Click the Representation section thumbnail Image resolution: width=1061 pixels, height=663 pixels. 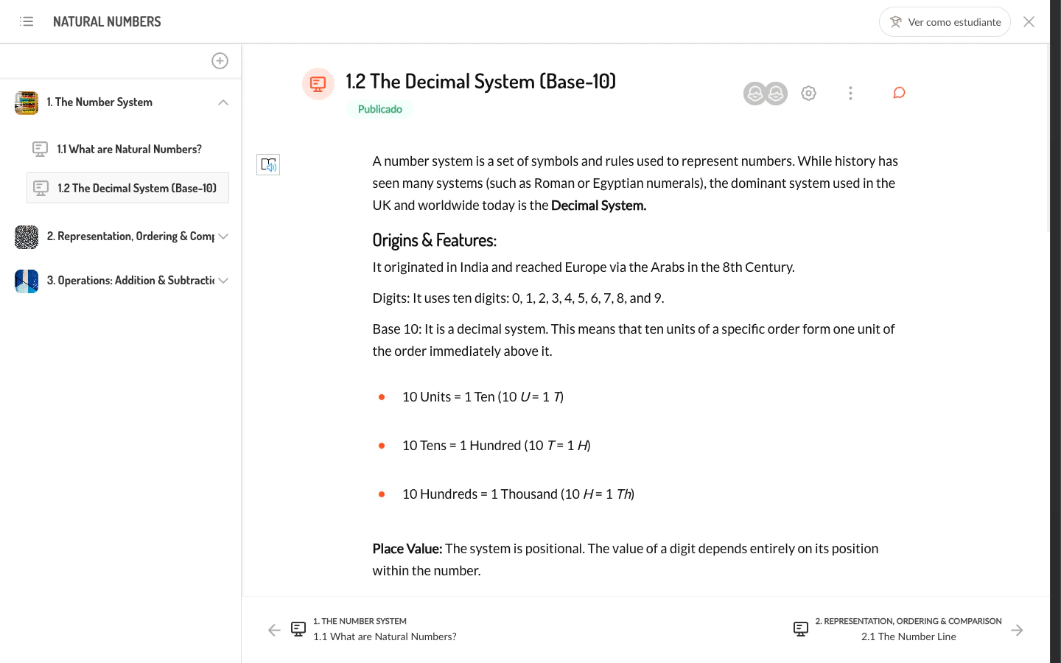coord(27,237)
